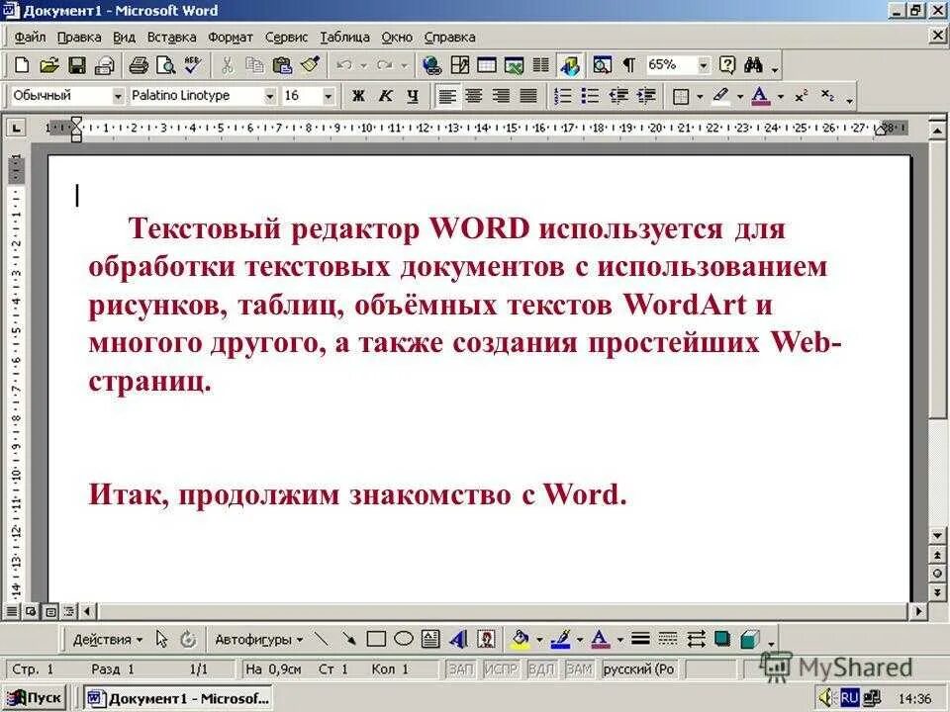Apply the drawing toolbar fill color bucket
Image resolution: width=950 pixels, height=712 pixels.
coord(520,639)
